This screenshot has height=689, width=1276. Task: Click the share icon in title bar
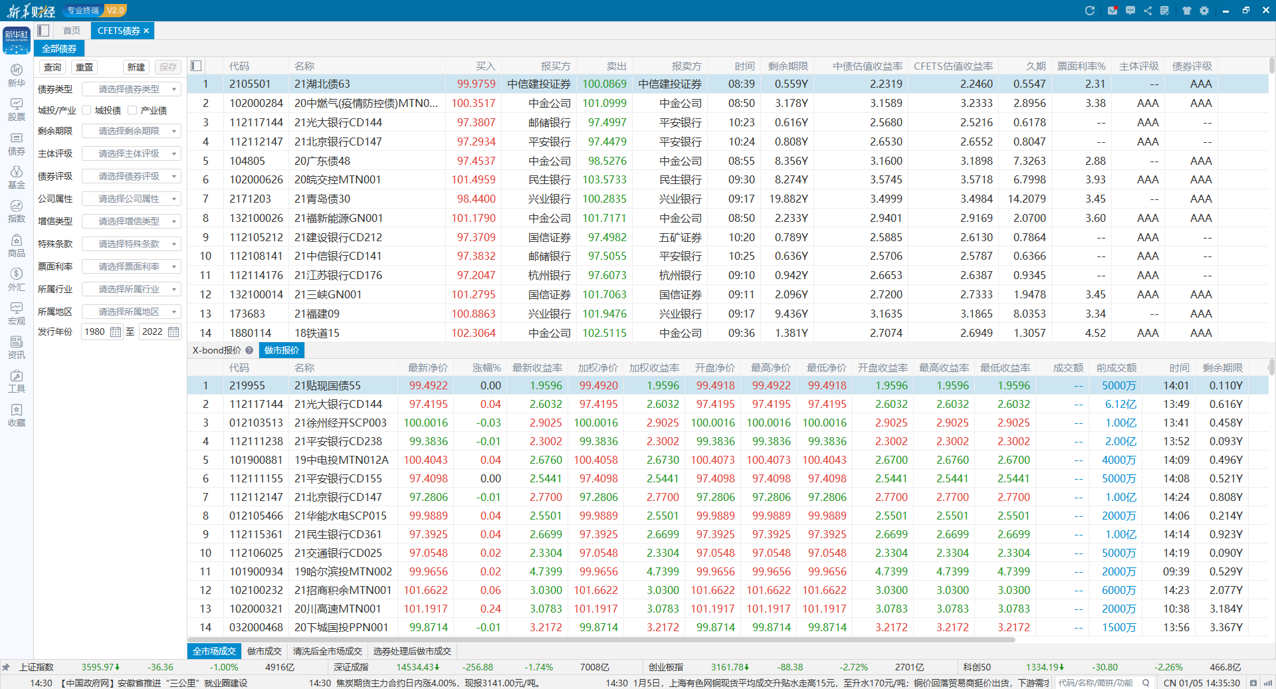pyautogui.click(x=1148, y=11)
